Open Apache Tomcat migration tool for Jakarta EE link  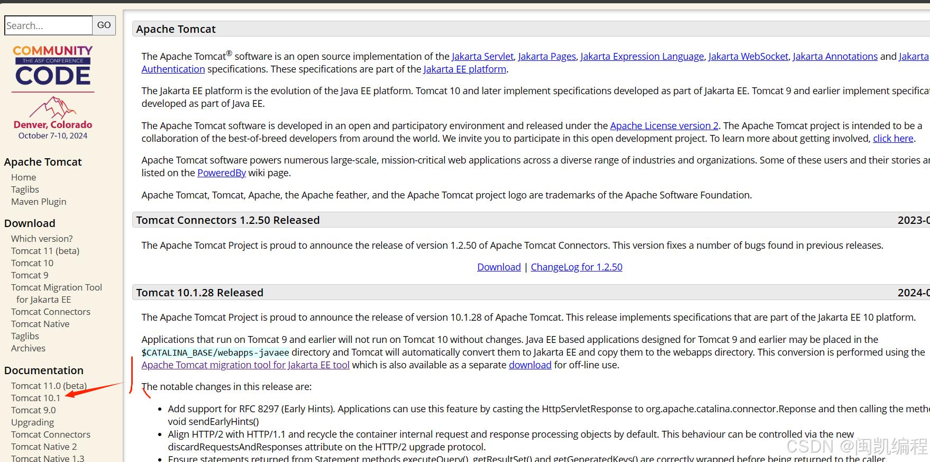point(245,365)
